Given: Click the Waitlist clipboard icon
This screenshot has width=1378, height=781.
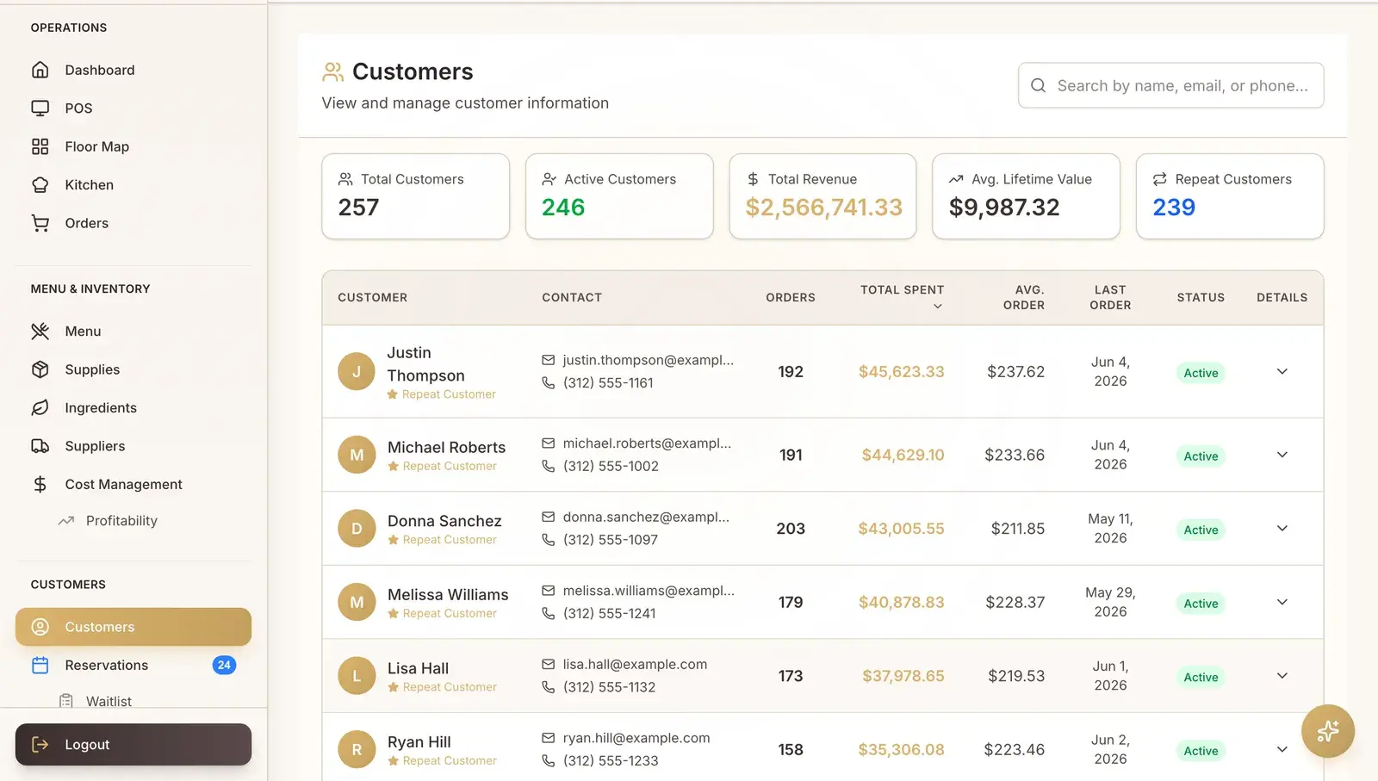Looking at the screenshot, I should pos(65,702).
